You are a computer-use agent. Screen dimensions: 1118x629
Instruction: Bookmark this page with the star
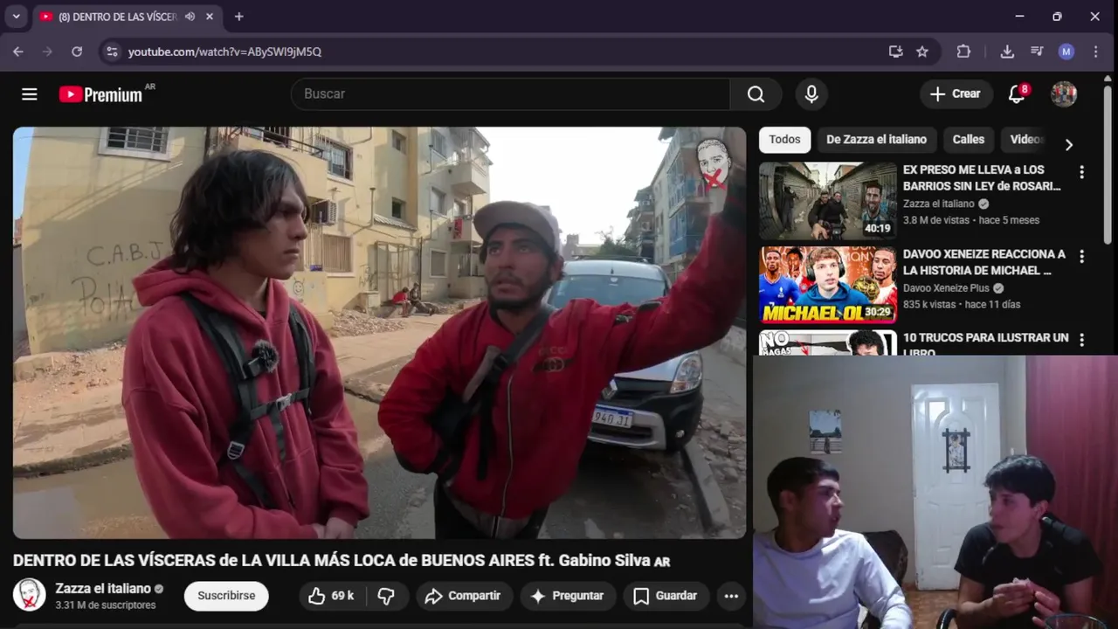pyautogui.click(x=922, y=52)
